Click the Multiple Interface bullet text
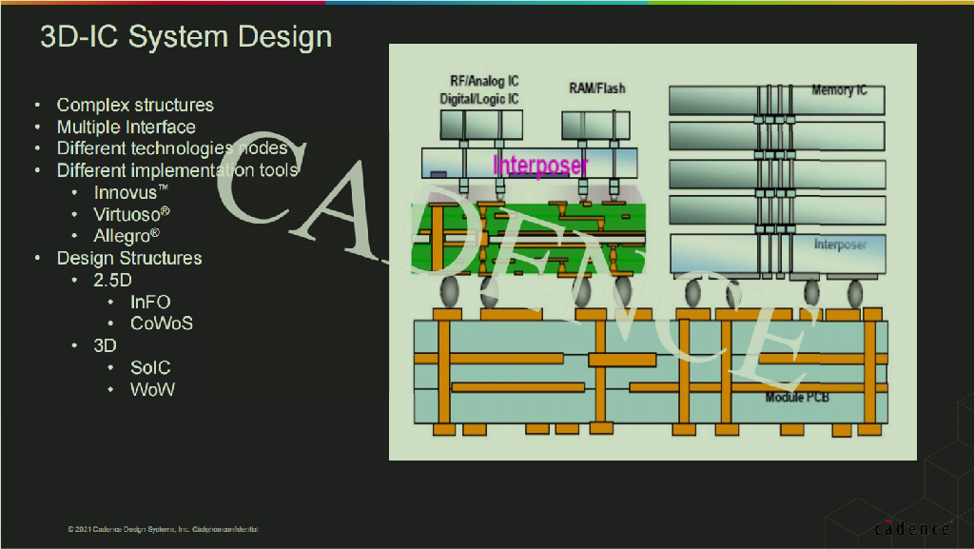This screenshot has height=549, width=974. (127, 127)
